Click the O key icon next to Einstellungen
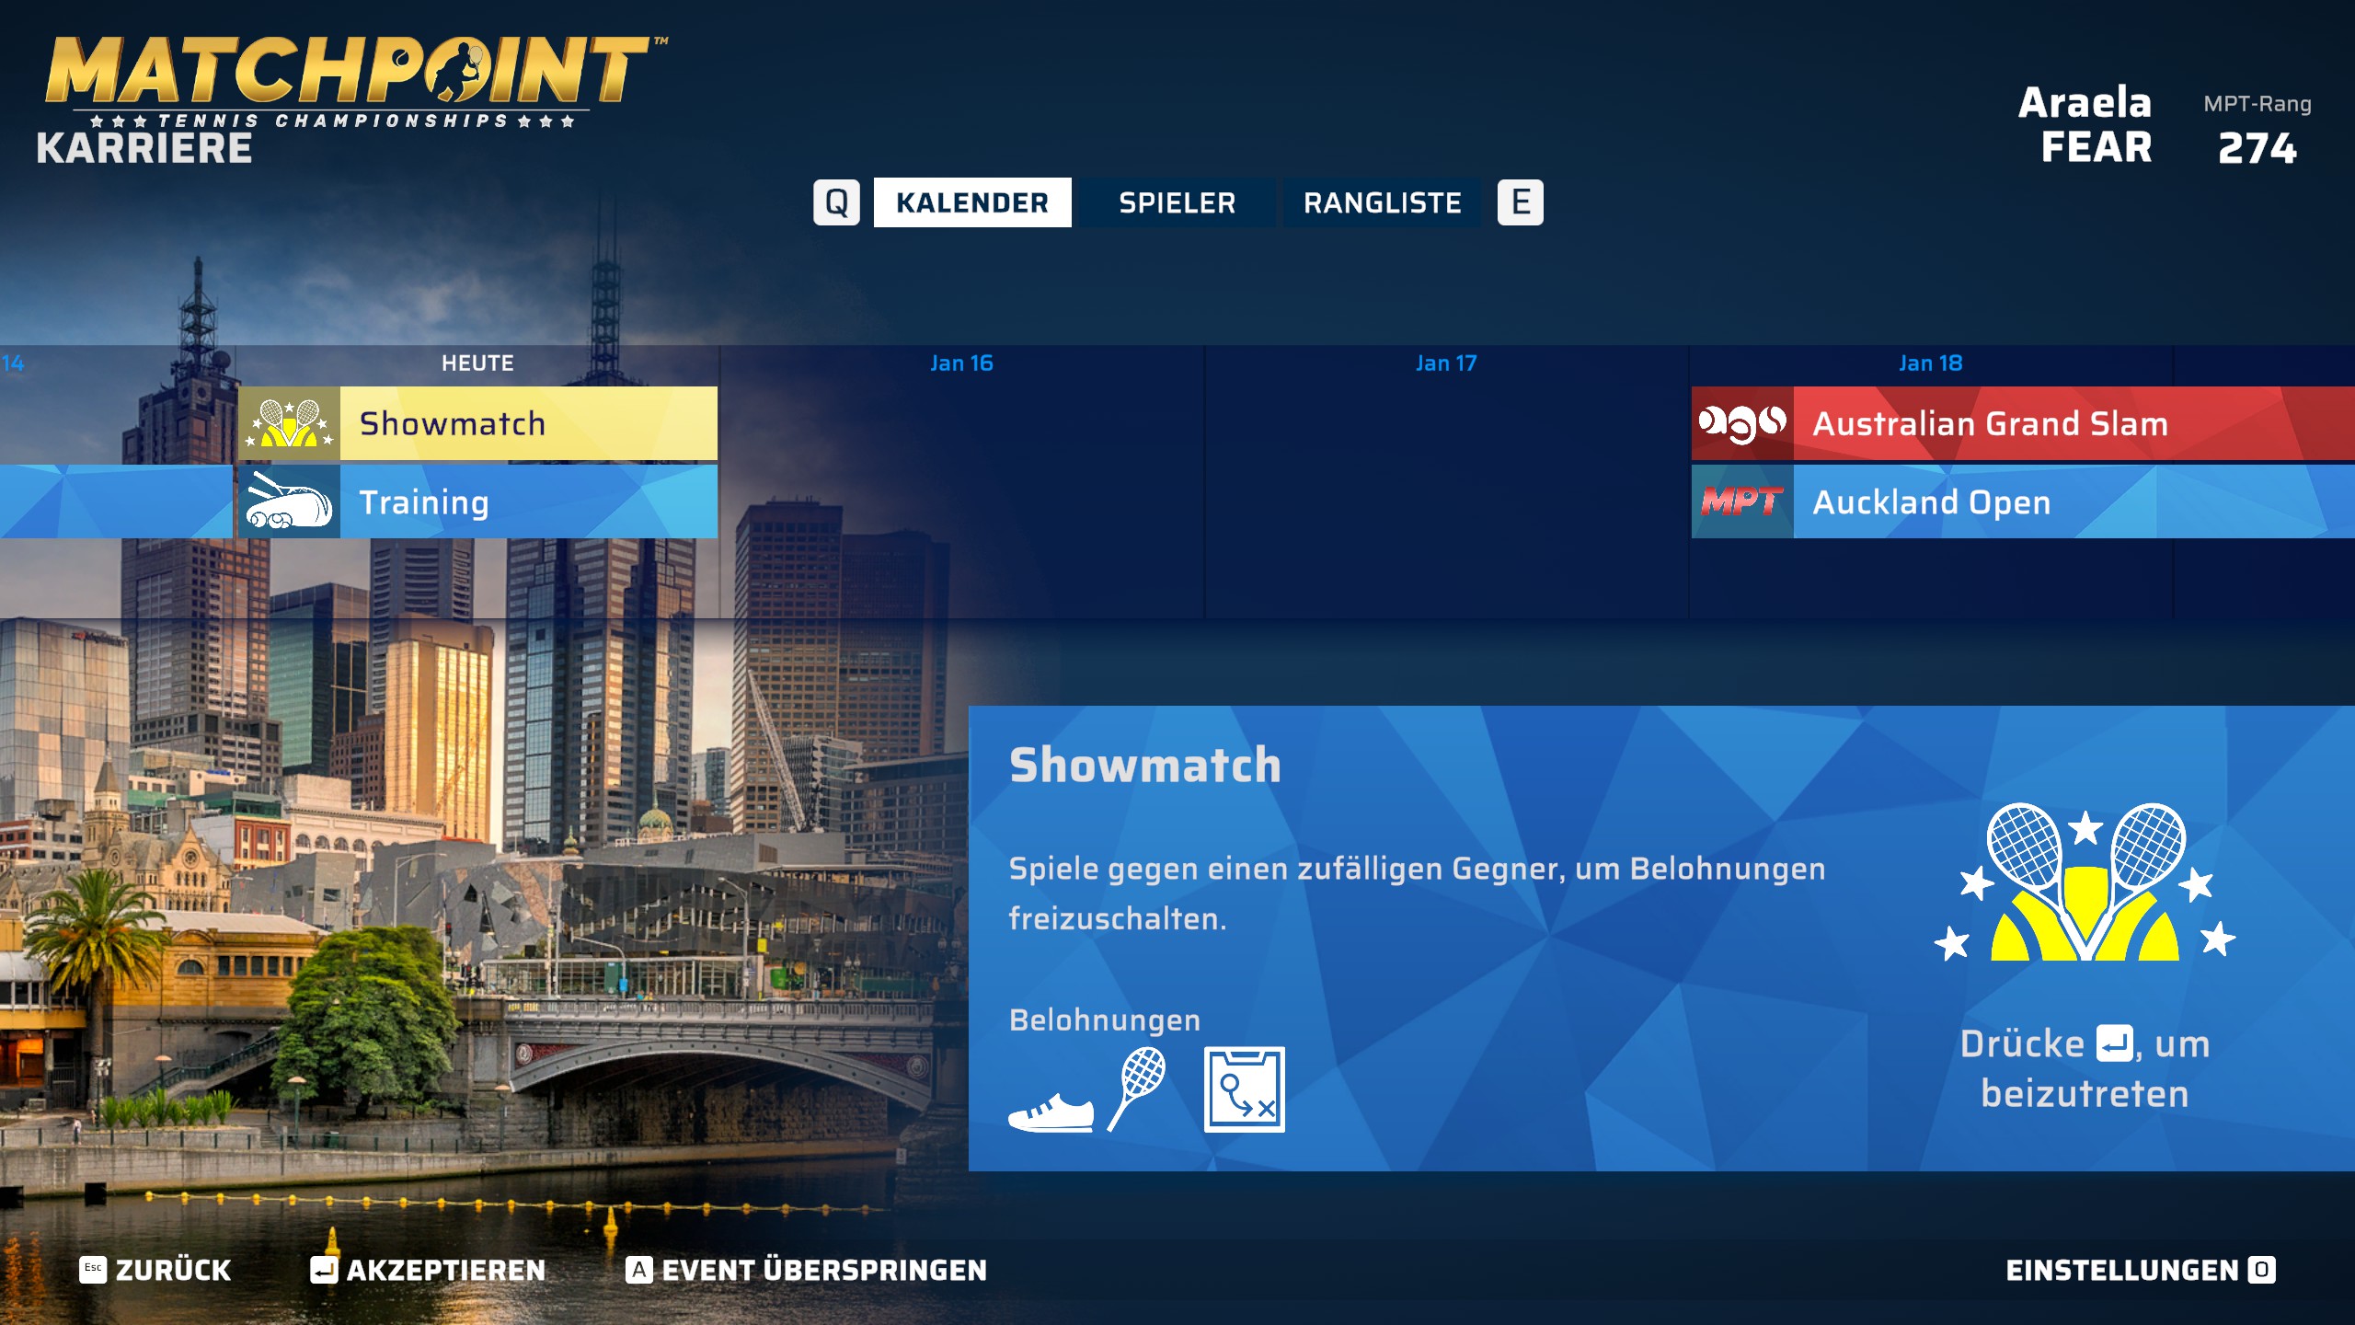 (x=2262, y=1270)
